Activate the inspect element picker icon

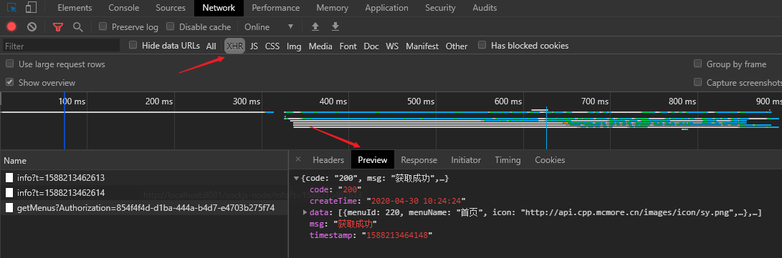11,7
